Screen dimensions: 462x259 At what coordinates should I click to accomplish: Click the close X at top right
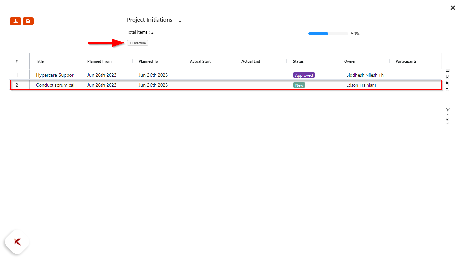(x=453, y=8)
